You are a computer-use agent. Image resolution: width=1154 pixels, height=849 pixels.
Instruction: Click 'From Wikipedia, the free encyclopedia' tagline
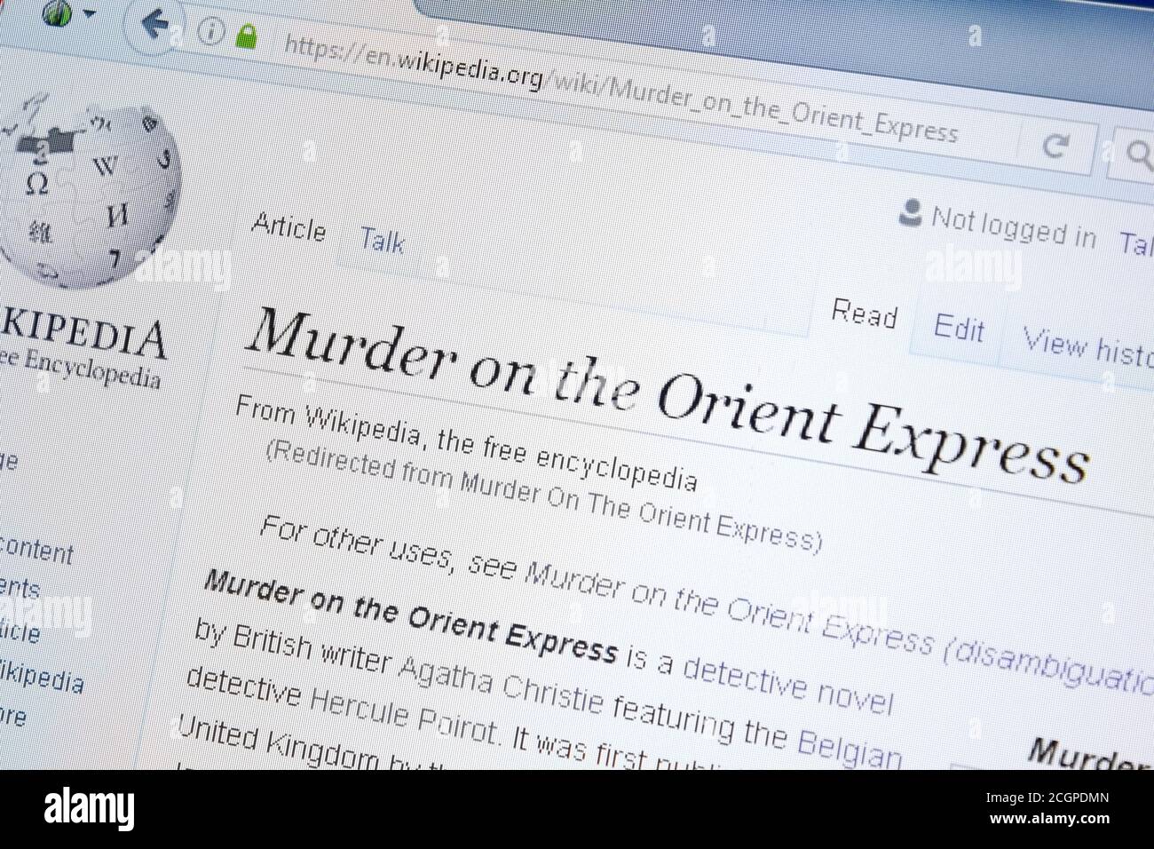point(466,443)
